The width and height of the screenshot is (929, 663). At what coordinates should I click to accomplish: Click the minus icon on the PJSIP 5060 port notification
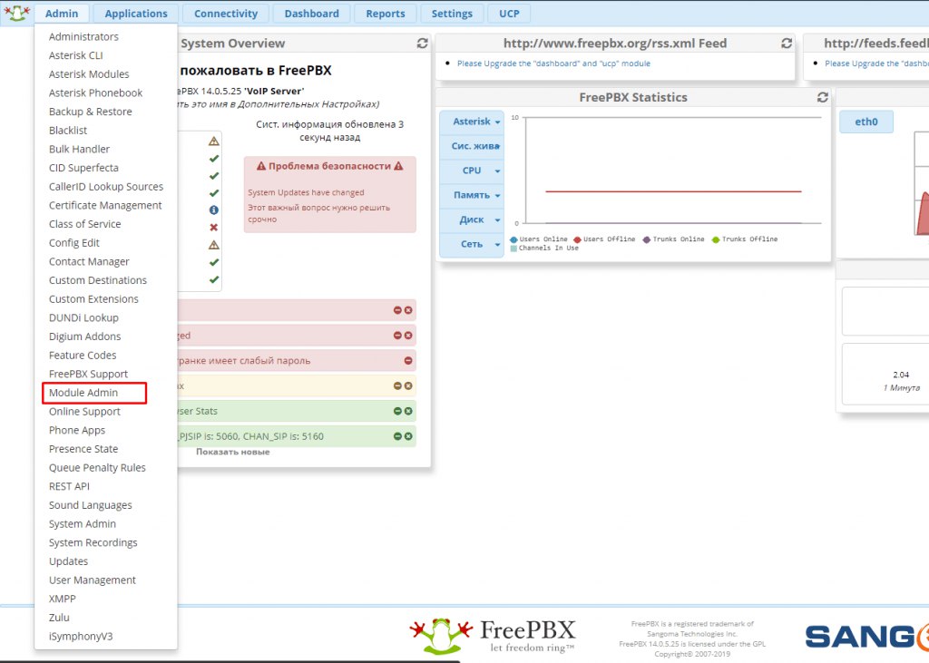click(397, 436)
